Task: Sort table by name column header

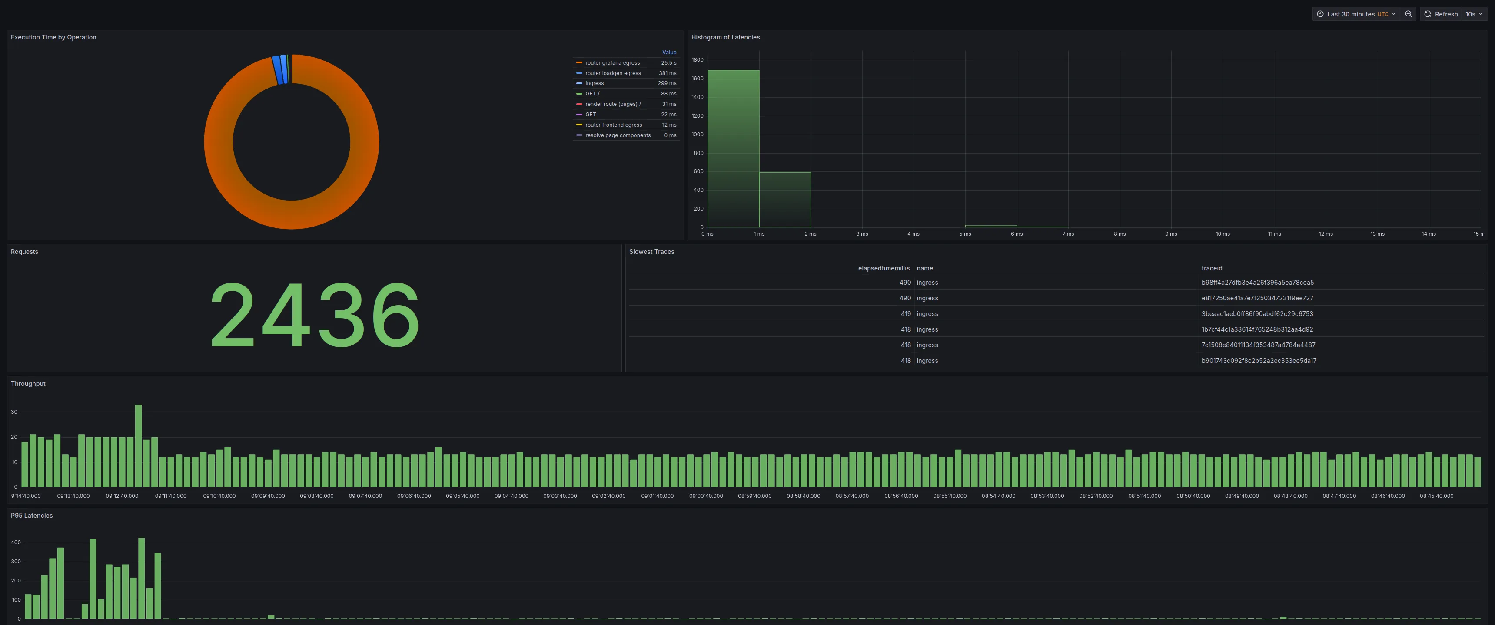Action: click(x=924, y=268)
